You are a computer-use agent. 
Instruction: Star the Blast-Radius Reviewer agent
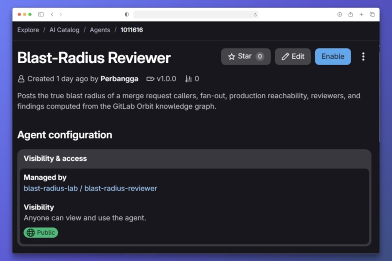246,56
